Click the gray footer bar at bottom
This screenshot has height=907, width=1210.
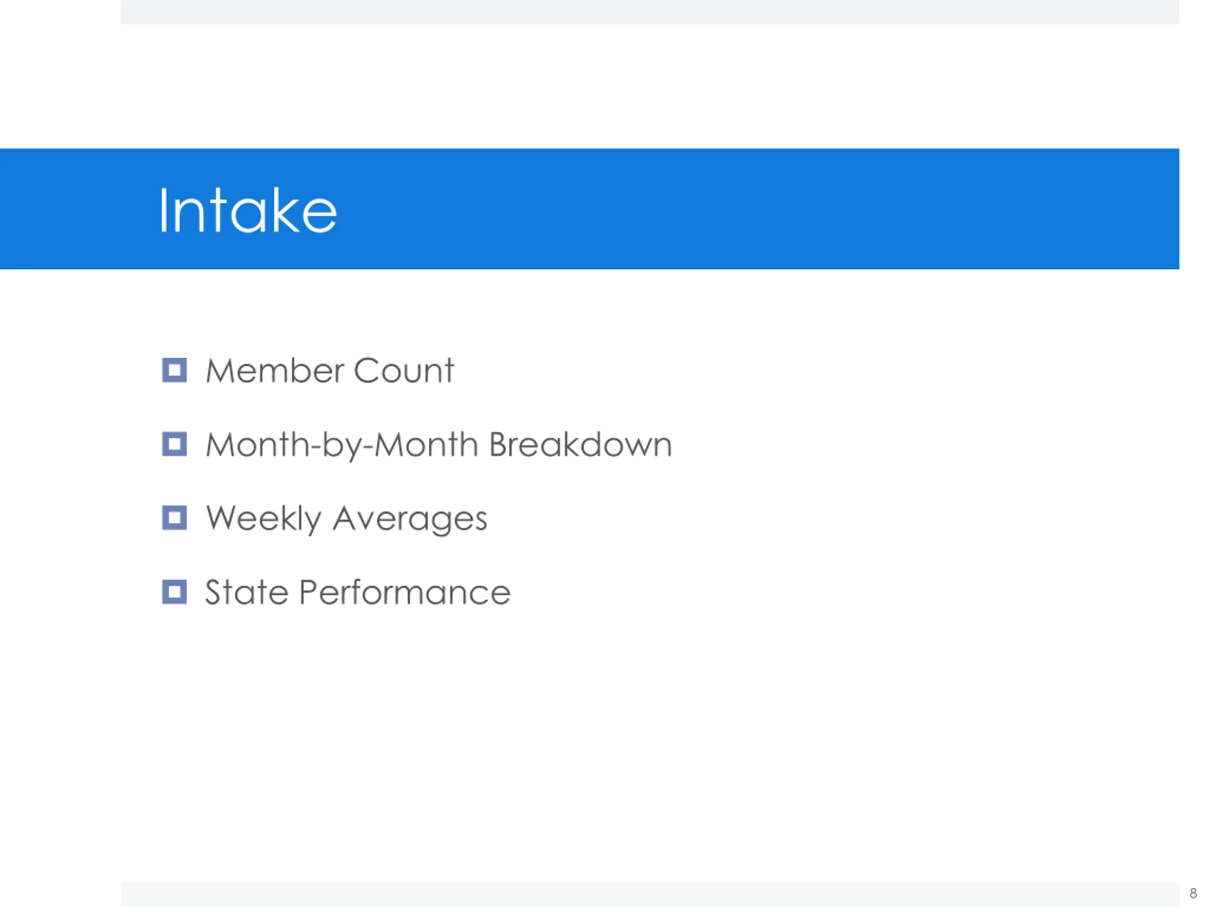pos(649,894)
